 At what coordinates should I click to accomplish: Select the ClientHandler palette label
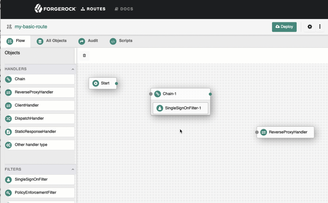[x=27, y=105]
